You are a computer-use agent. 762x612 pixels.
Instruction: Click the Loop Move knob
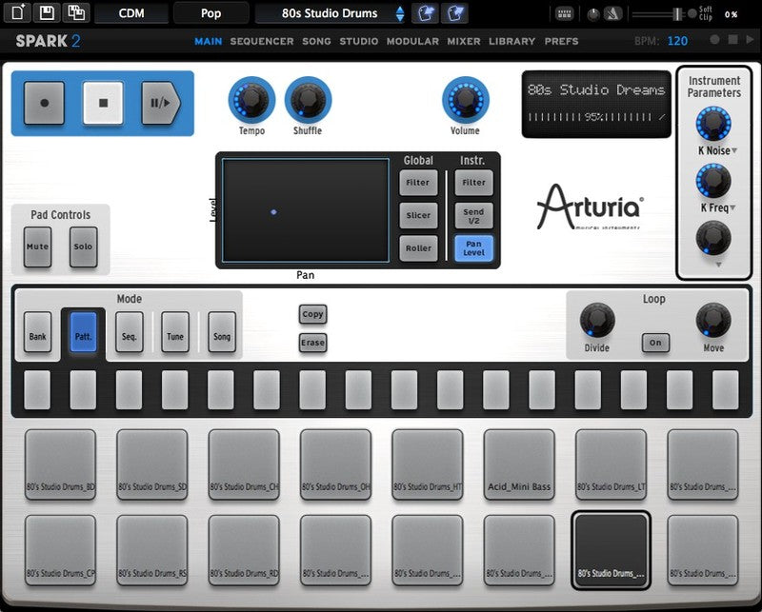[713, 320]
